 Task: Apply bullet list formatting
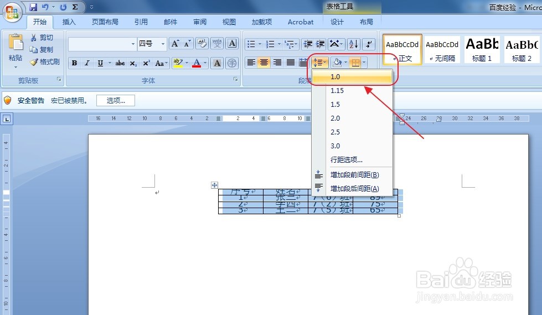(251, 44)
